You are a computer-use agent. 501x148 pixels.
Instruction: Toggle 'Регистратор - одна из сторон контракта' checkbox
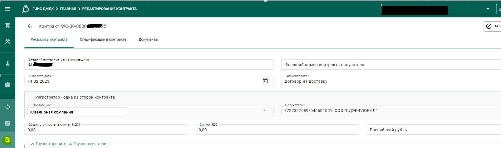coord(31,97)
